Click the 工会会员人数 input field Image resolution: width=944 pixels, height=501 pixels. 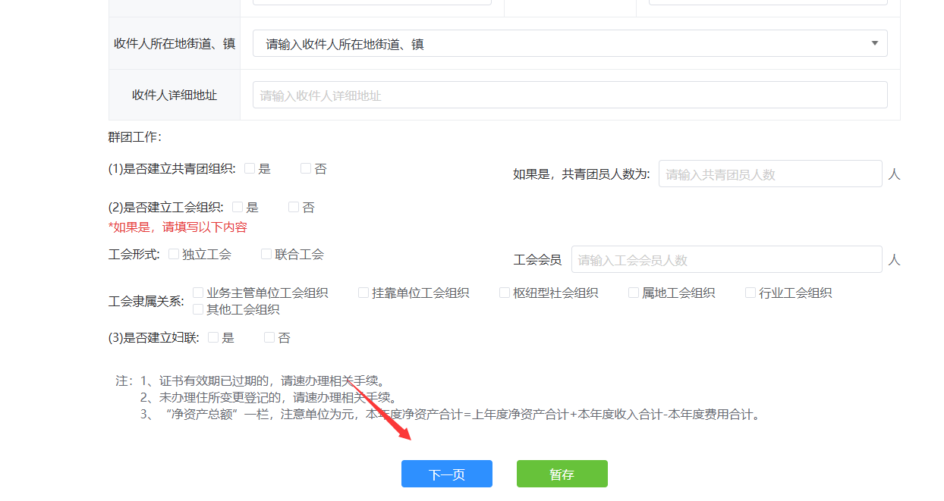pyautogui.click(x=725, y=260)
